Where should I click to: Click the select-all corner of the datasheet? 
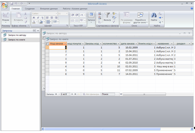[x=47, y=44]
